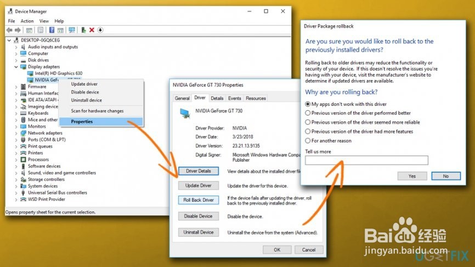Click Show/Hide console tree toolbar icon
Screen dimensions: 475x267
point(29,30)
